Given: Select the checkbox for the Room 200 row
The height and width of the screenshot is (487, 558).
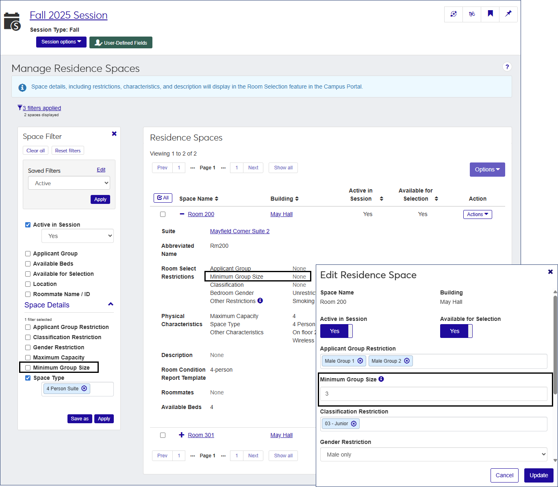Looking at the screenshot, I should pos(163,214).
